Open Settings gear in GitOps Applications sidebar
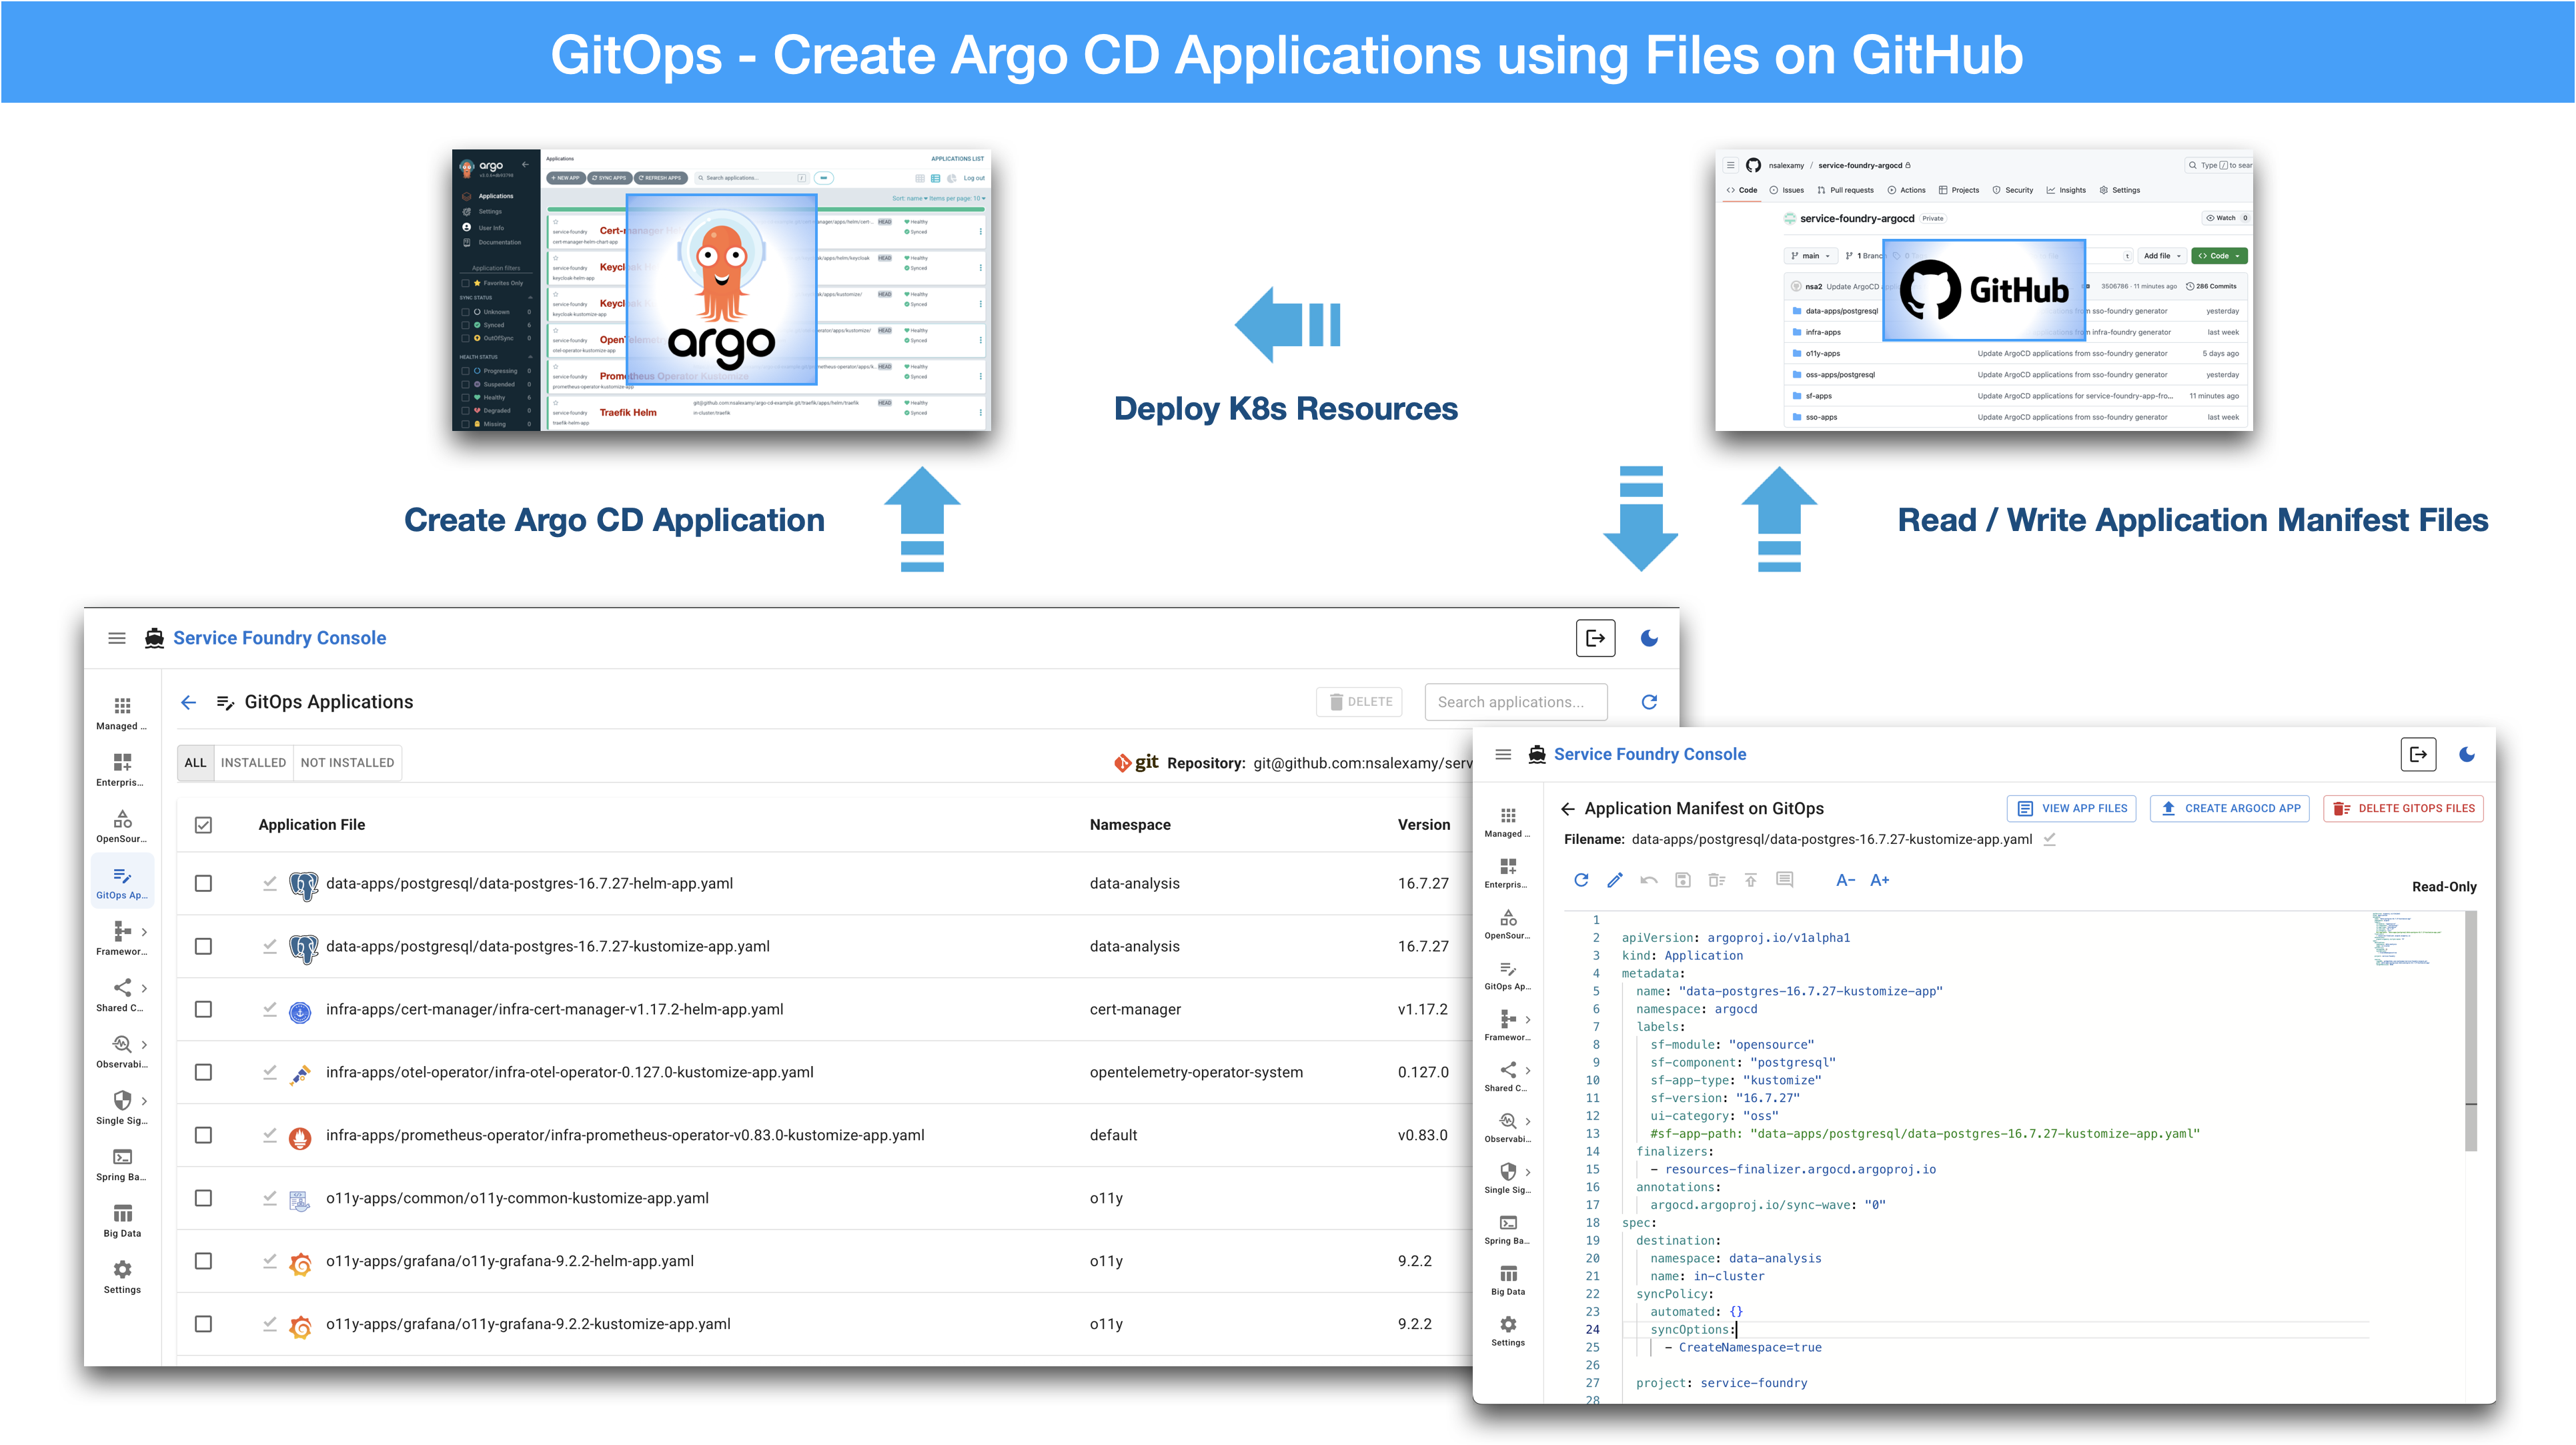The height and width of the screenshot is (1445, 2576). [122, 1276]
